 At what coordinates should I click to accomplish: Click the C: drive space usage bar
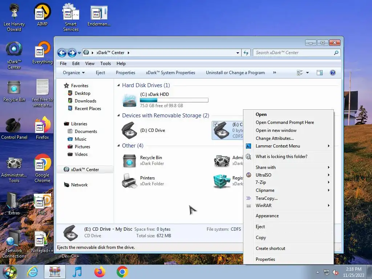click(x=174, y=100)
